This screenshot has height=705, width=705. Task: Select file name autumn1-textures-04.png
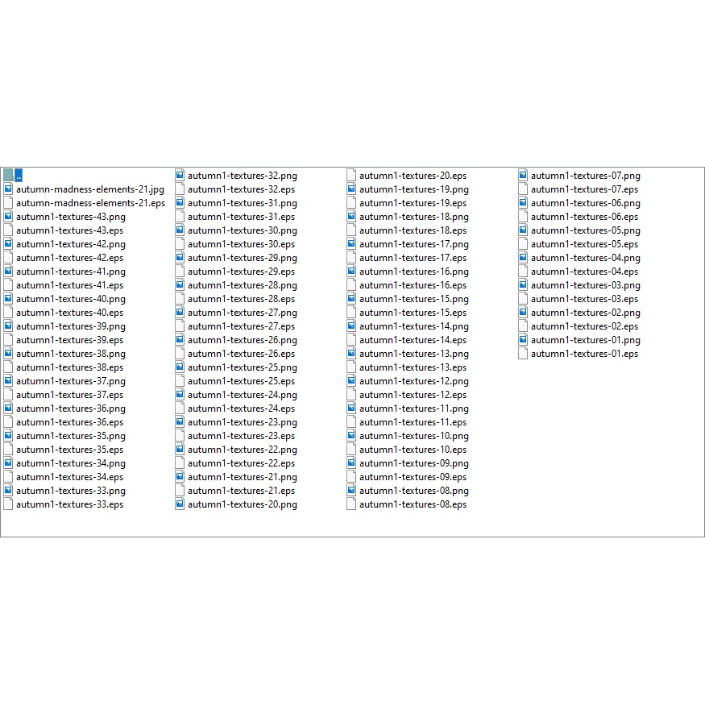[x=586, y=258]
